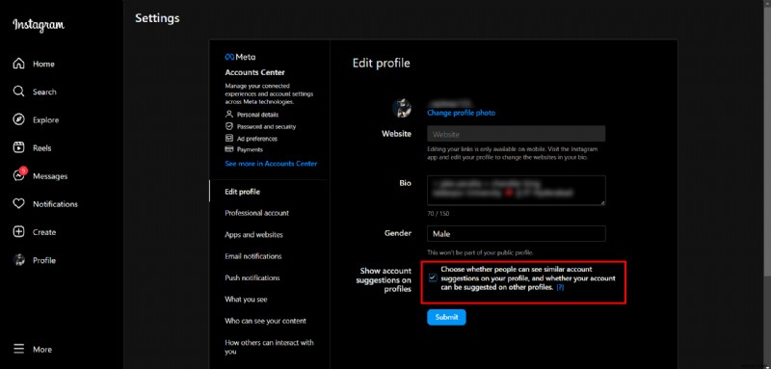Click the Payments card icon
This screenshot has width=771, height=369.
coord(228,149)
